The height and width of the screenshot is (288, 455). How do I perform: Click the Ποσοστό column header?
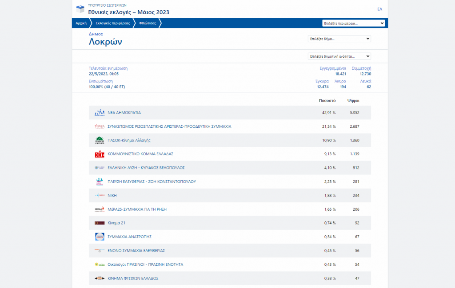tap(327, 101)
